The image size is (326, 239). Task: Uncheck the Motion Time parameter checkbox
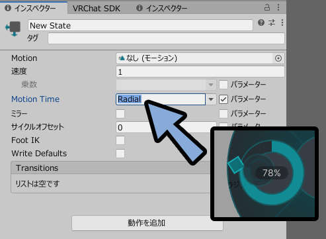[224, 99]
